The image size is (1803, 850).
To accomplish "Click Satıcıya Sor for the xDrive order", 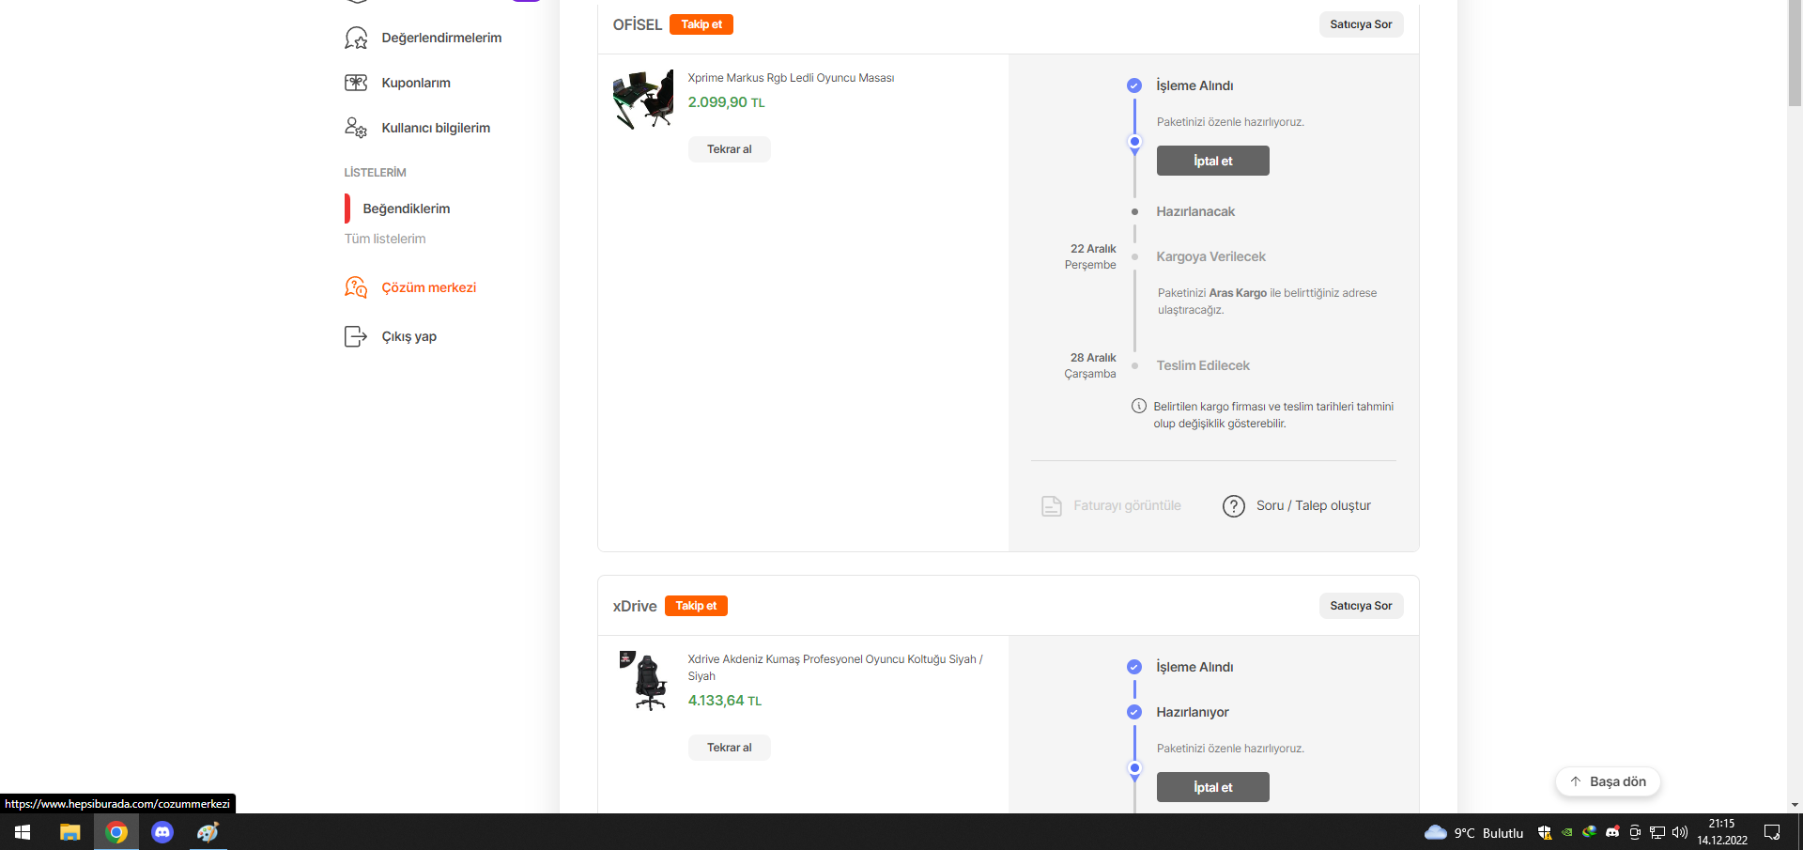I will (x=1361, y=606).
